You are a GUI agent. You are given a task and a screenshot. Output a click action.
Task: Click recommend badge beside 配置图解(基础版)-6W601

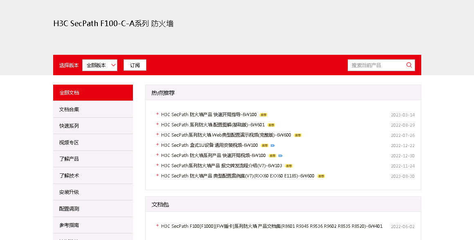(x=271, y=125)
